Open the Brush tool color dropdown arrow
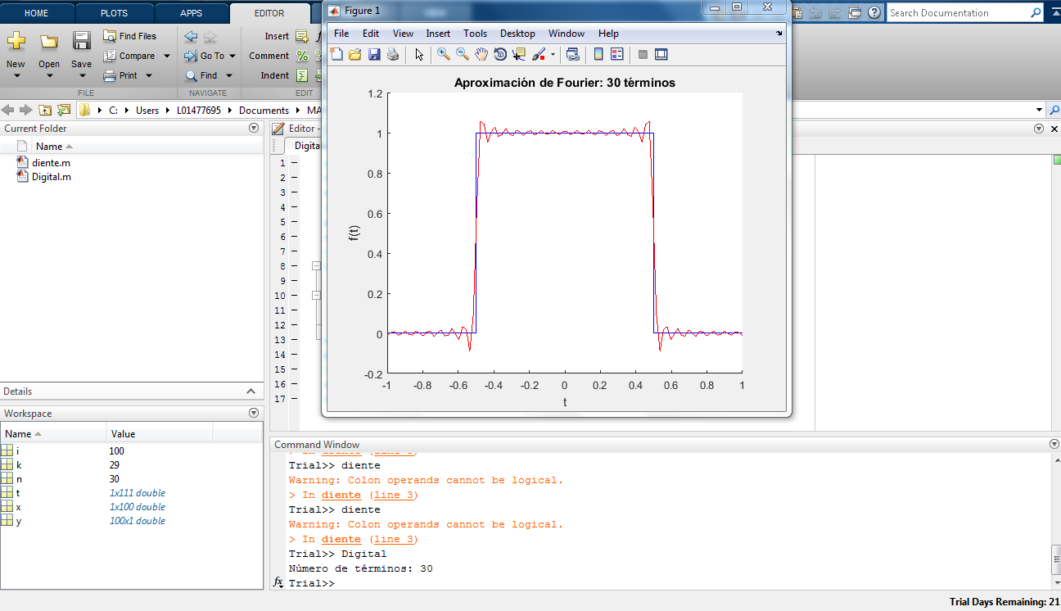Screen dimensions: 1061x611 tap(553, 55)
